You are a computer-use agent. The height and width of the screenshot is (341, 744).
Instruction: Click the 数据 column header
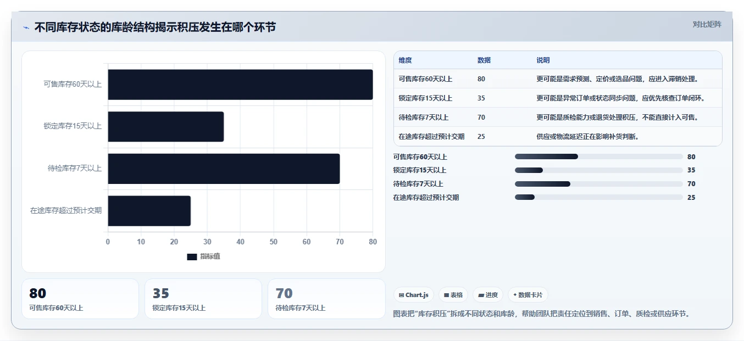(484, 60)
